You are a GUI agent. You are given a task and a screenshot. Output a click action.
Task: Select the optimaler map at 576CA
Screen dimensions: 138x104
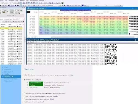coord(11,43)
